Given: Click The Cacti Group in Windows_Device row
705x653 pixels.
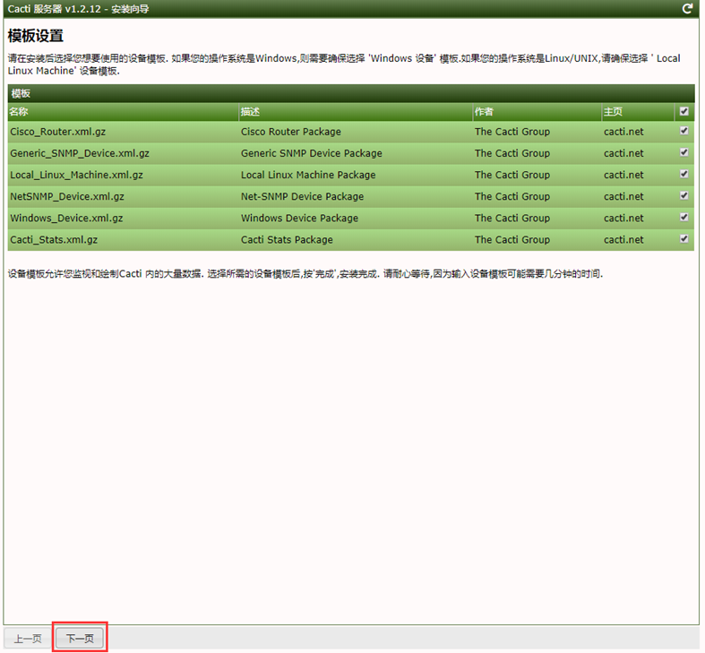Looking at the screenshot, I should click(512, 219).
